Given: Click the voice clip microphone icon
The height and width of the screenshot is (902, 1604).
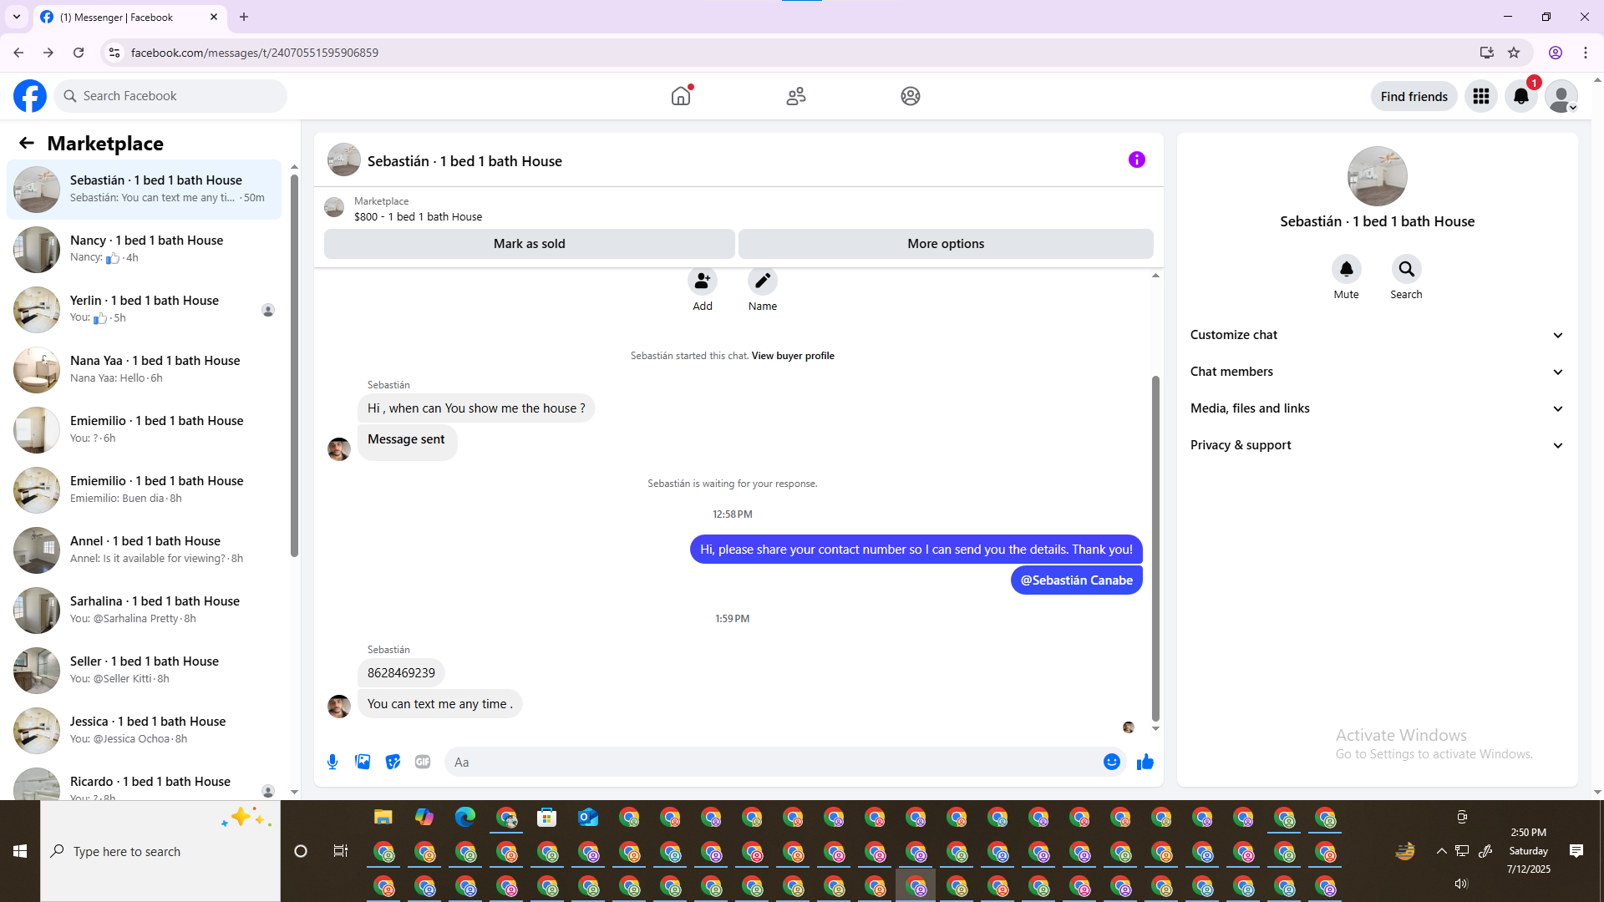Looking at the screenshot, I should tap(332, 762).
